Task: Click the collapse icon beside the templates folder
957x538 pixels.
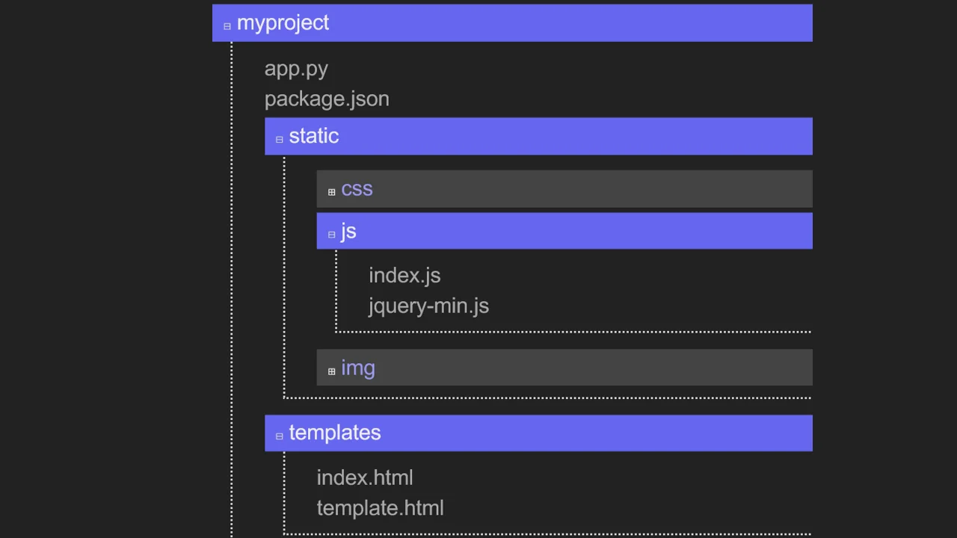Action: [x=279, y=435]
